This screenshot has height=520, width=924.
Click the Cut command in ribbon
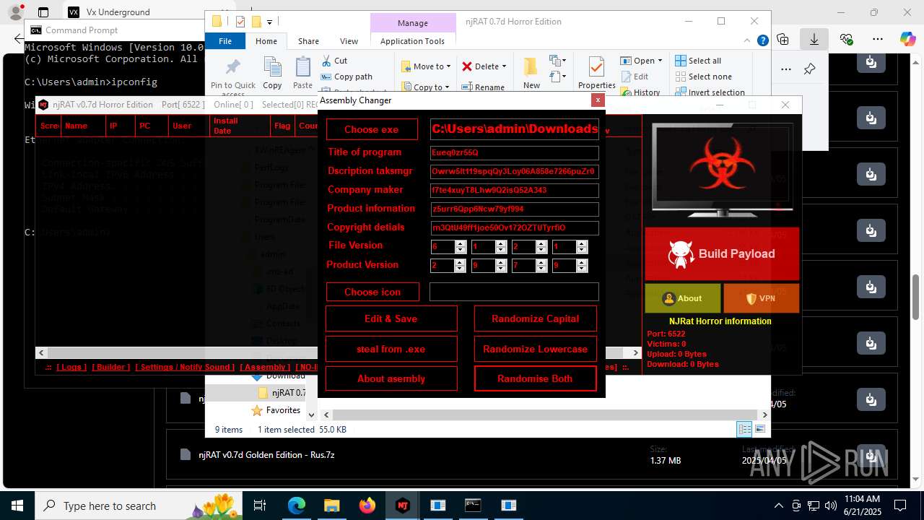pos(334,61)
